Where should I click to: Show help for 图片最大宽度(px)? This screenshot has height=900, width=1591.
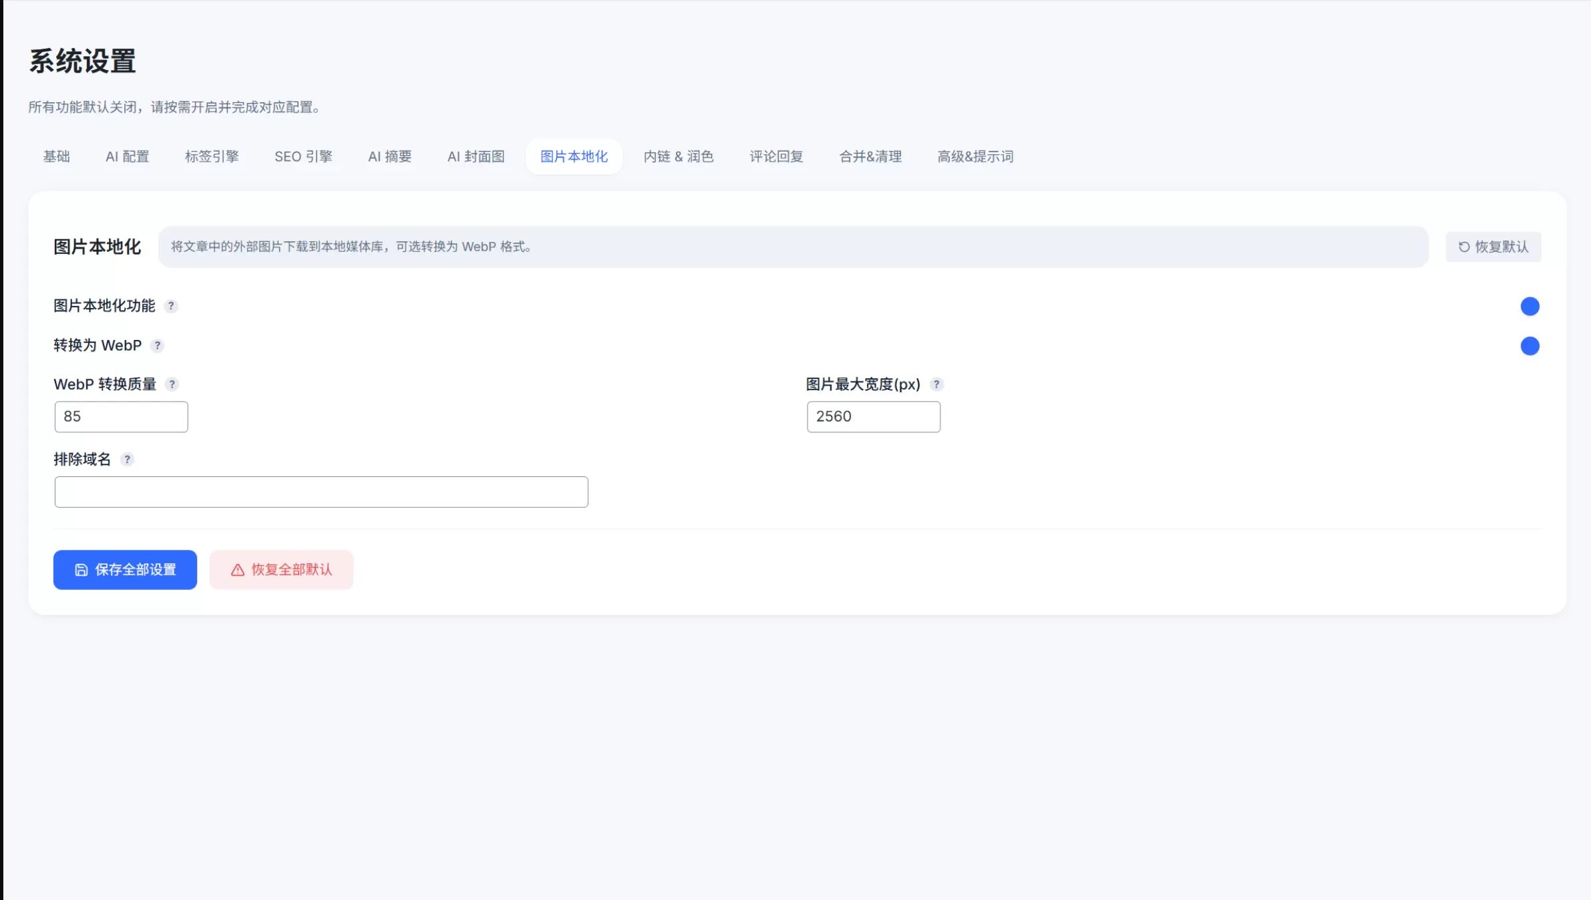click(936, 384)
